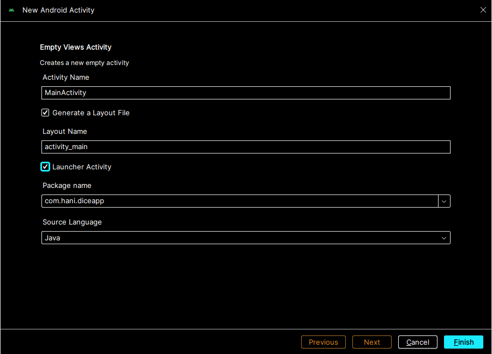Toggle Generate a Layout File checkbox

45,113
